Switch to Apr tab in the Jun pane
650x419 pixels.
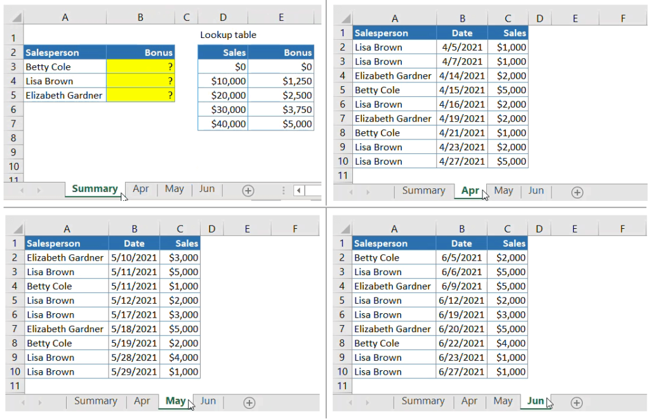tap(469, 401)
